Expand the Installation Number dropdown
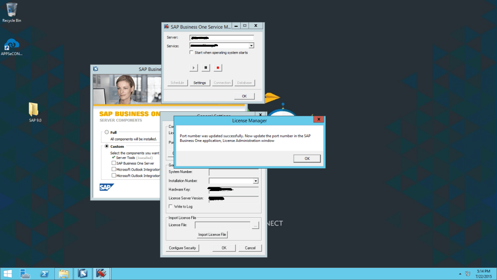Screen dimensions: 497x280 tap(255, 181)
